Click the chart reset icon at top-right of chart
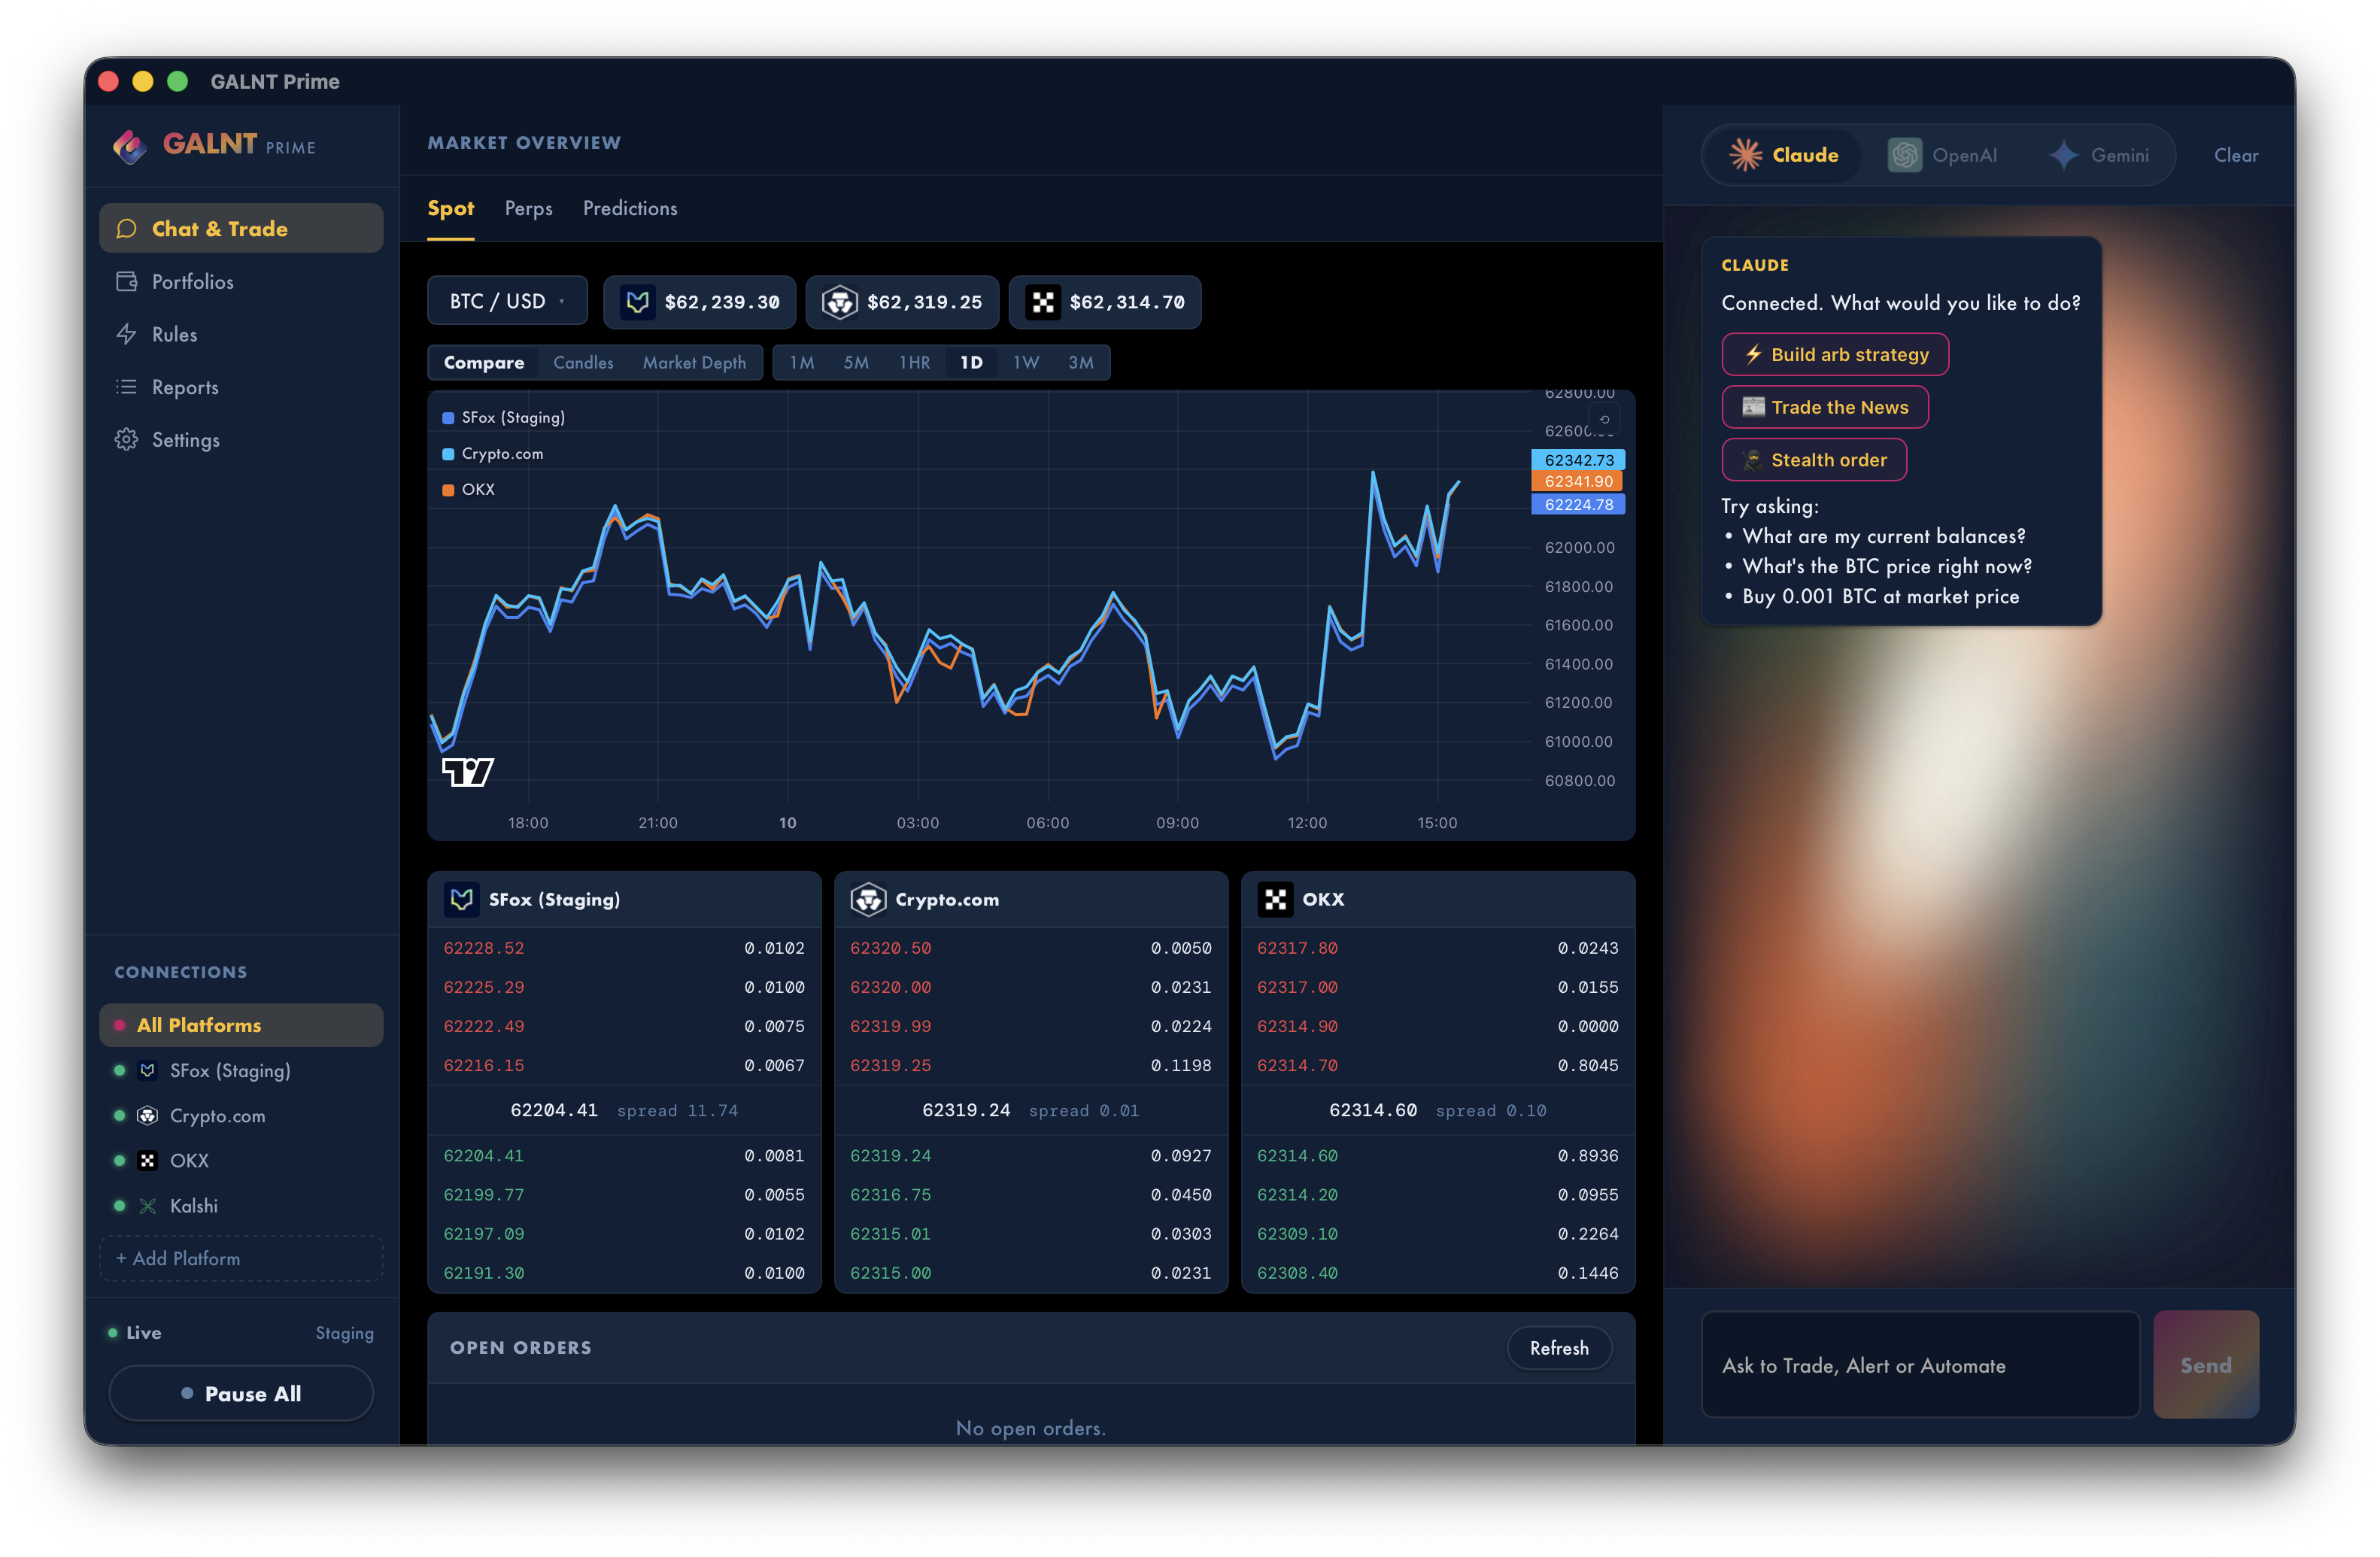This screenshot has height=1557, width=2380. 1604,419
